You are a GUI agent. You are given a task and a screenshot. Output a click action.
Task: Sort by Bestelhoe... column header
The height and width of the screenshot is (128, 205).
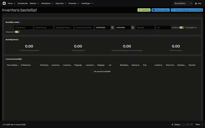point(125,65)
